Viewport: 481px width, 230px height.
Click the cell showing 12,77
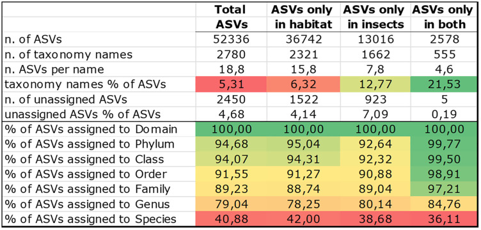point(375,84)
